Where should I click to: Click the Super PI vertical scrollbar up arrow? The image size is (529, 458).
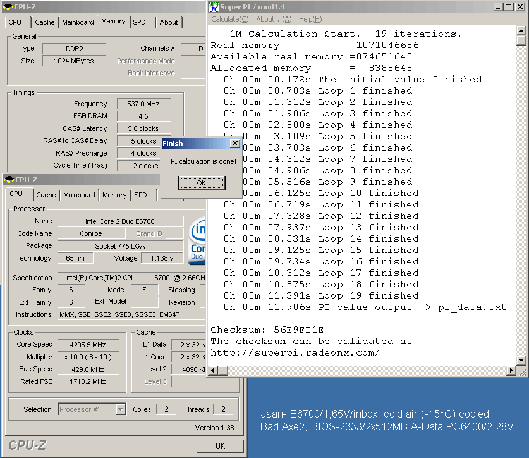[521, 30]
